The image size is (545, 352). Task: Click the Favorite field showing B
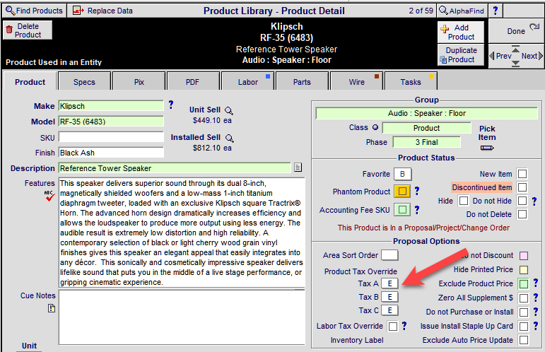pos(402,174)
